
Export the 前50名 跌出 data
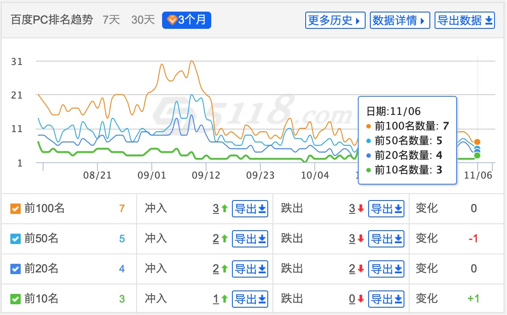tap(386, 238)
